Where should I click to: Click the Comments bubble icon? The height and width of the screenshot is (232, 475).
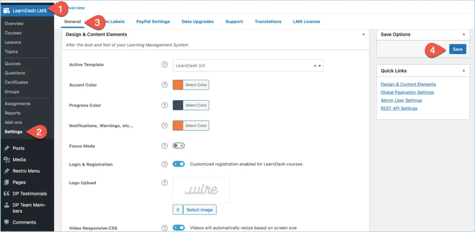(x=6, y=222)
